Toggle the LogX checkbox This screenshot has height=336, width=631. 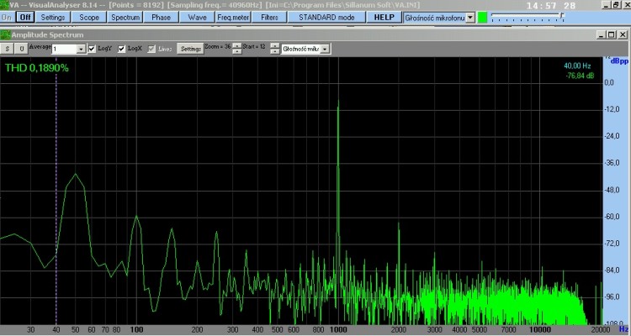[x=121, y=49]
